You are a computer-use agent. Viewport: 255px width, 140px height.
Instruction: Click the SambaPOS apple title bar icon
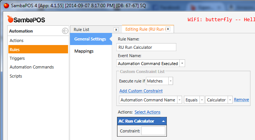pyautogui.click(x=6, y=6)
